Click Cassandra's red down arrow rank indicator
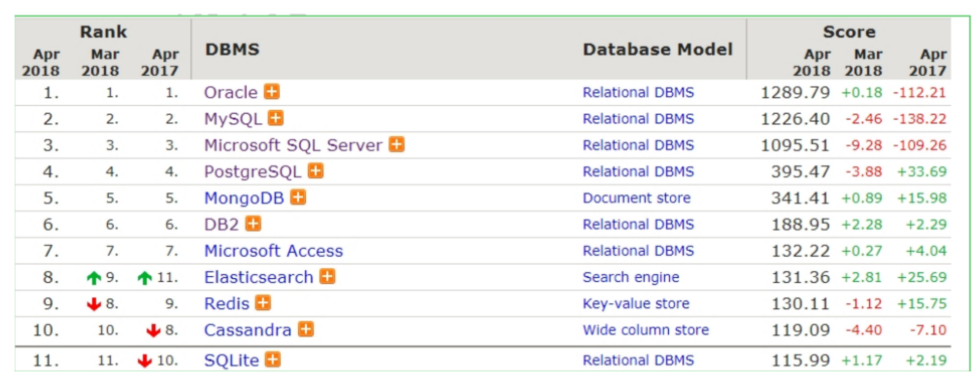 click(153, 330)
